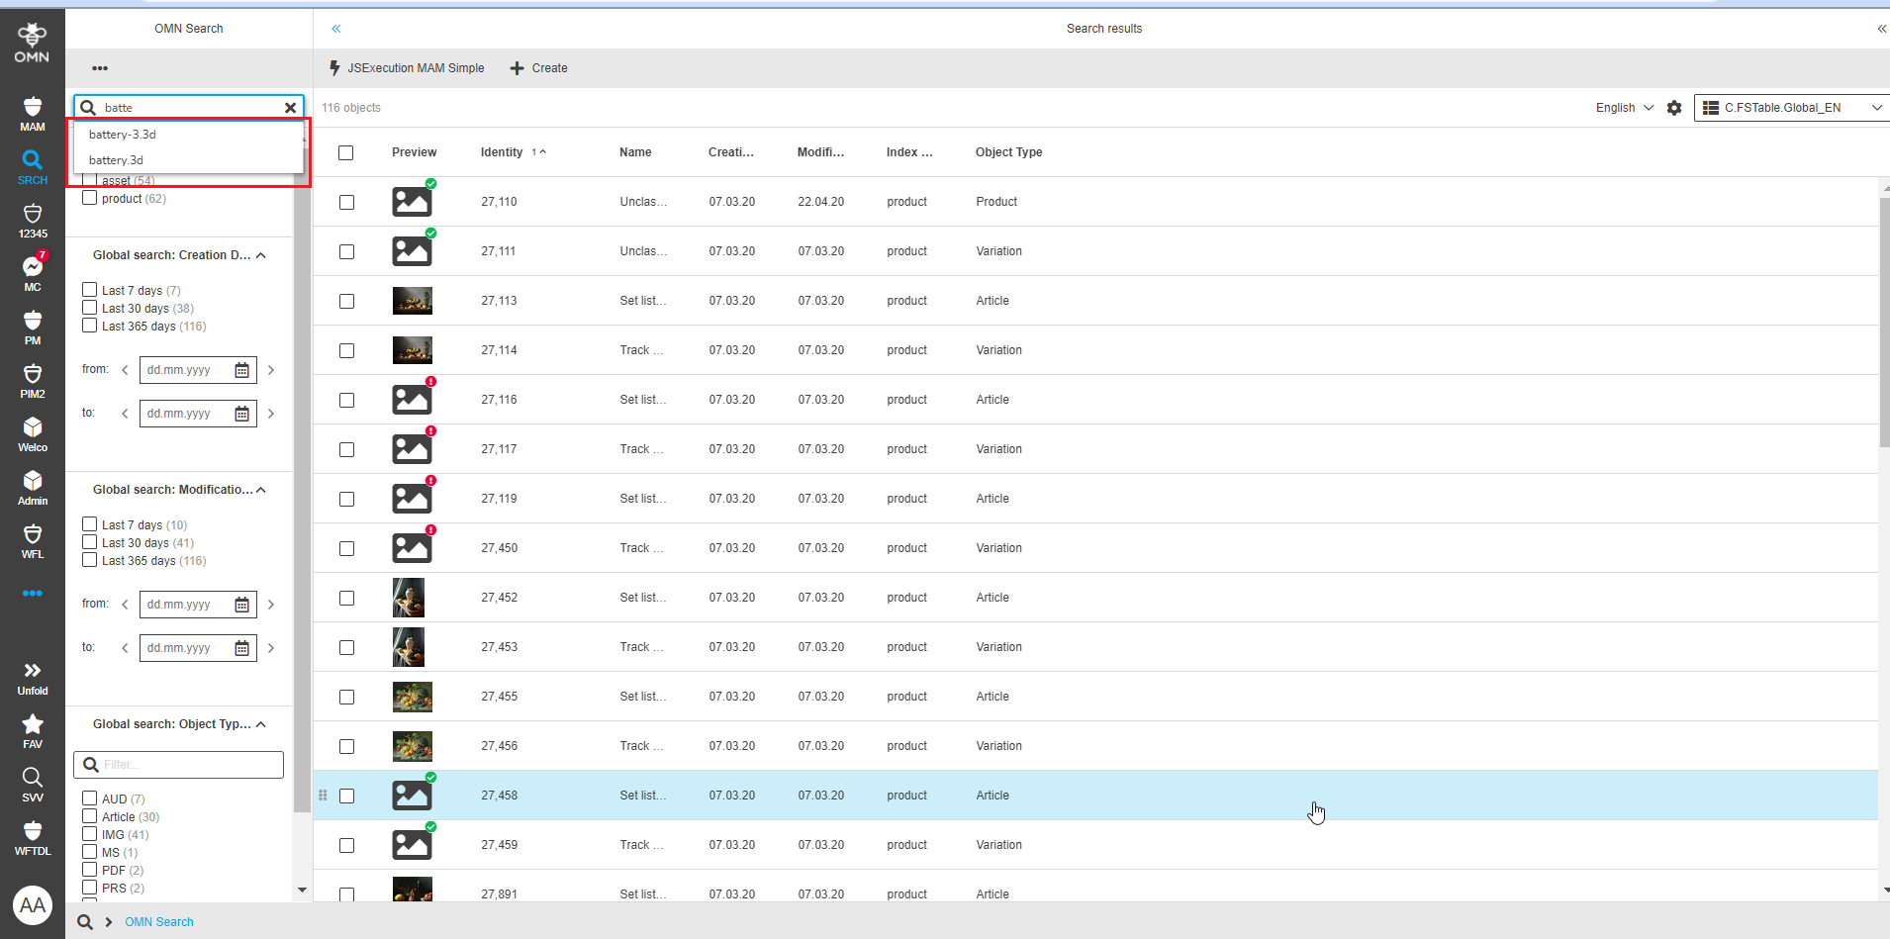This screenshot has width=1890, height=939.
Task: Open the FAV favorites module
Action: pos(32,728)
